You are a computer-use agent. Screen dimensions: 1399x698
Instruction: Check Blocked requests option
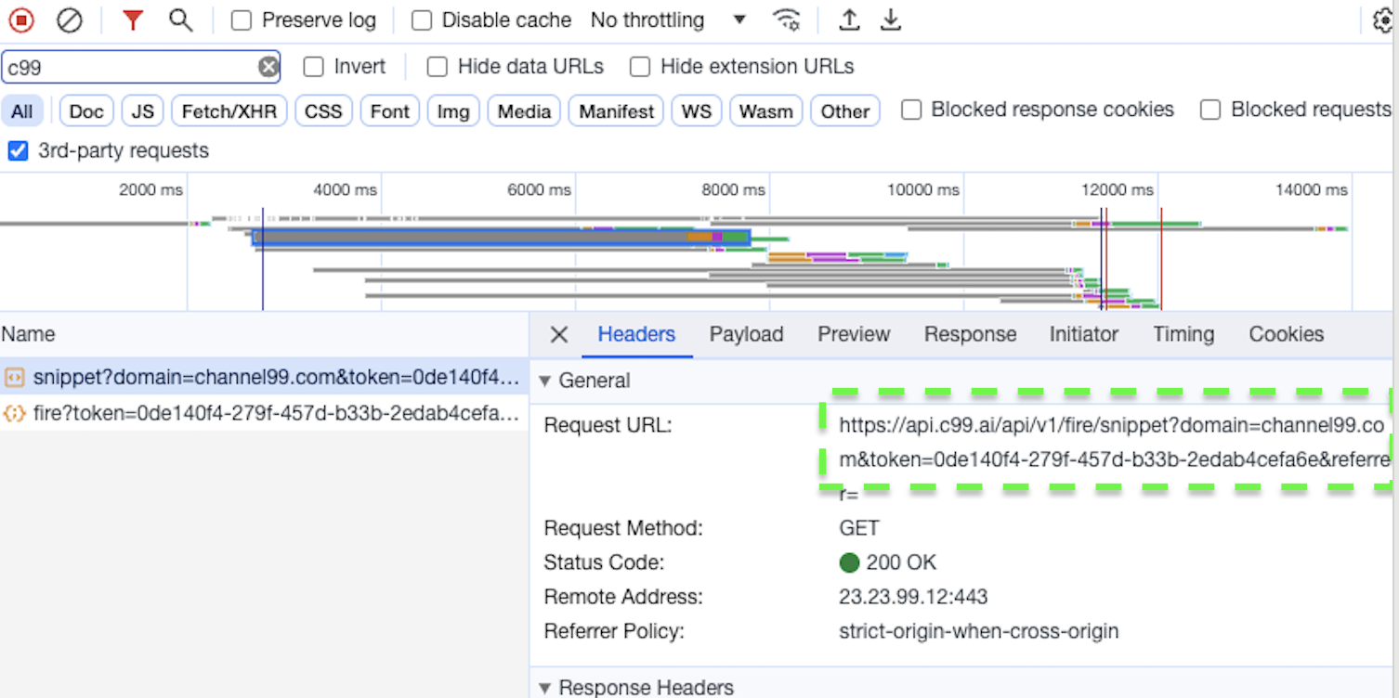pyautogui.click(x=1210, y=110)
